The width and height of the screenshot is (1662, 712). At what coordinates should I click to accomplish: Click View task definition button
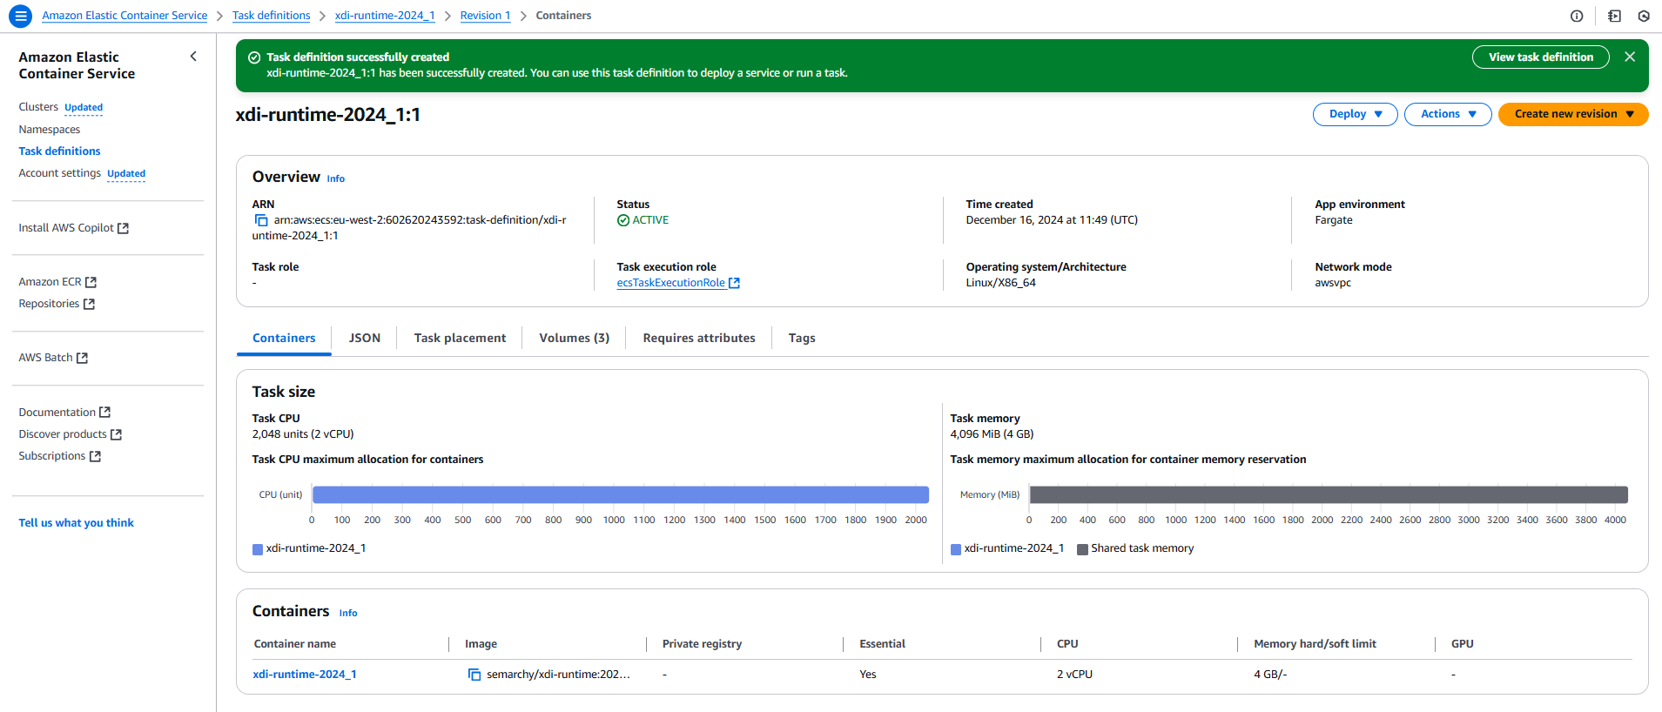pyautogui.click(x=1540, y=57)
